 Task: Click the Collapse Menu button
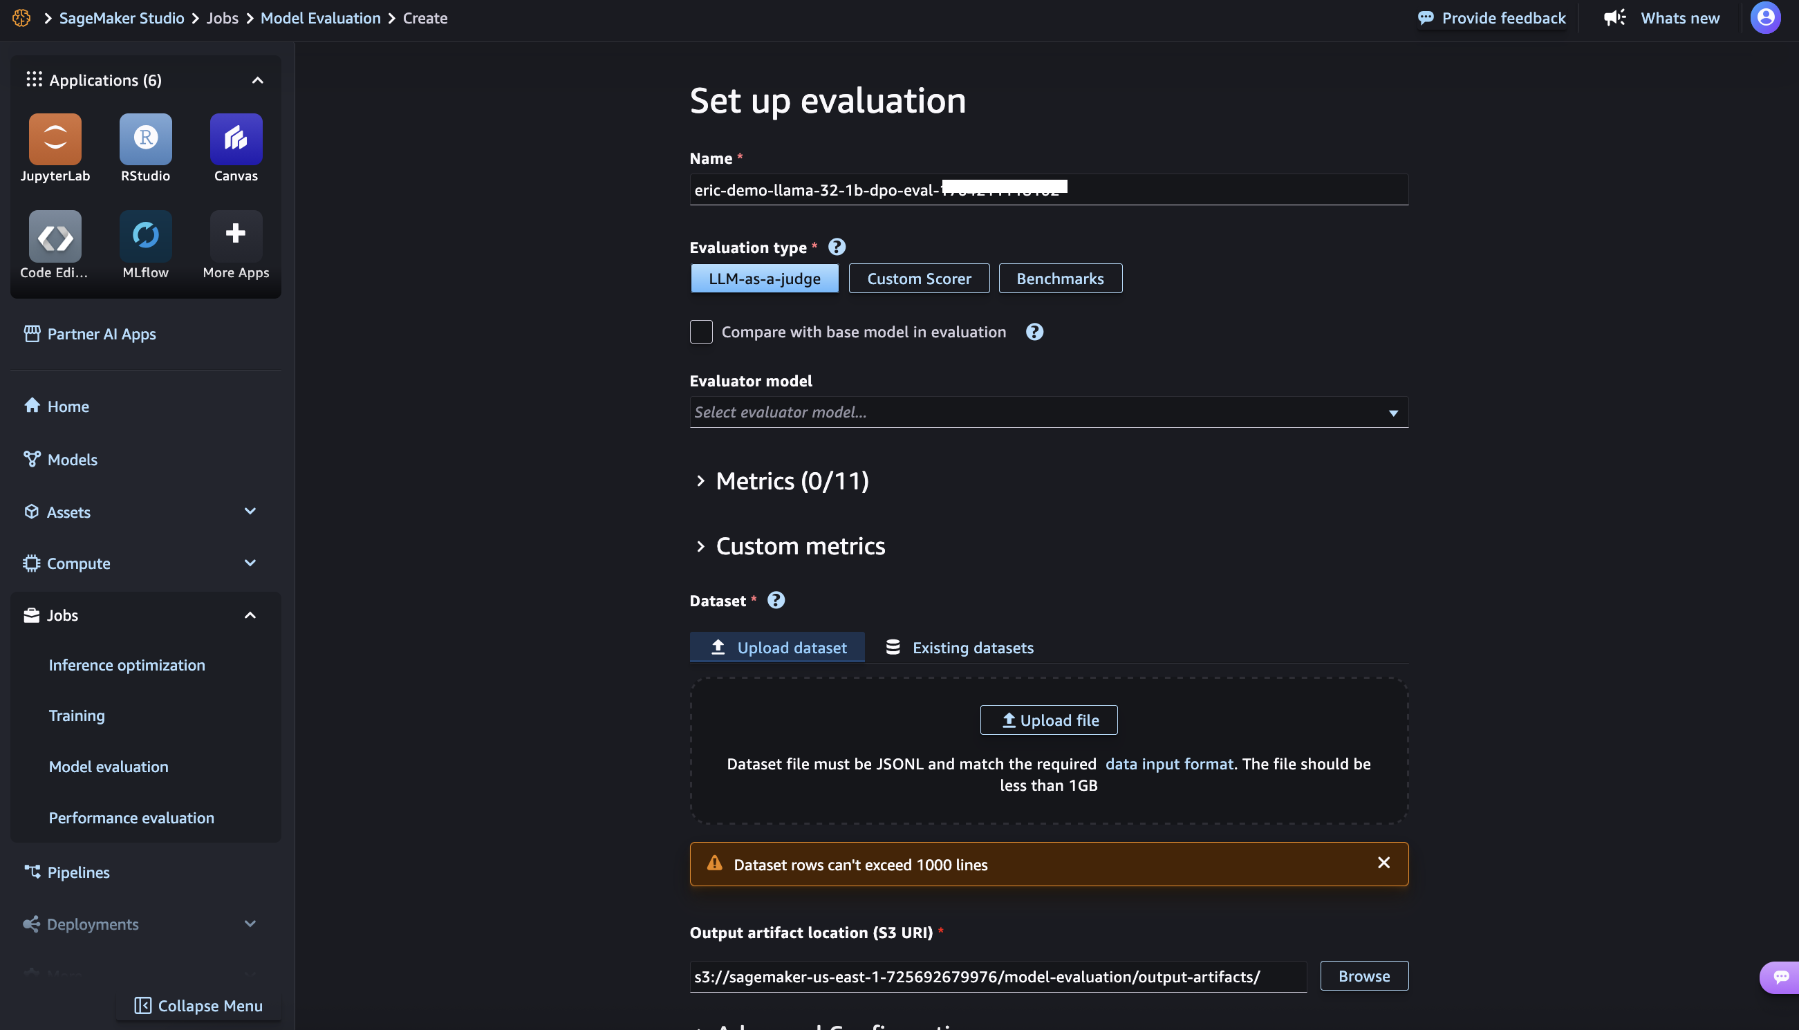pos(199,1006)
